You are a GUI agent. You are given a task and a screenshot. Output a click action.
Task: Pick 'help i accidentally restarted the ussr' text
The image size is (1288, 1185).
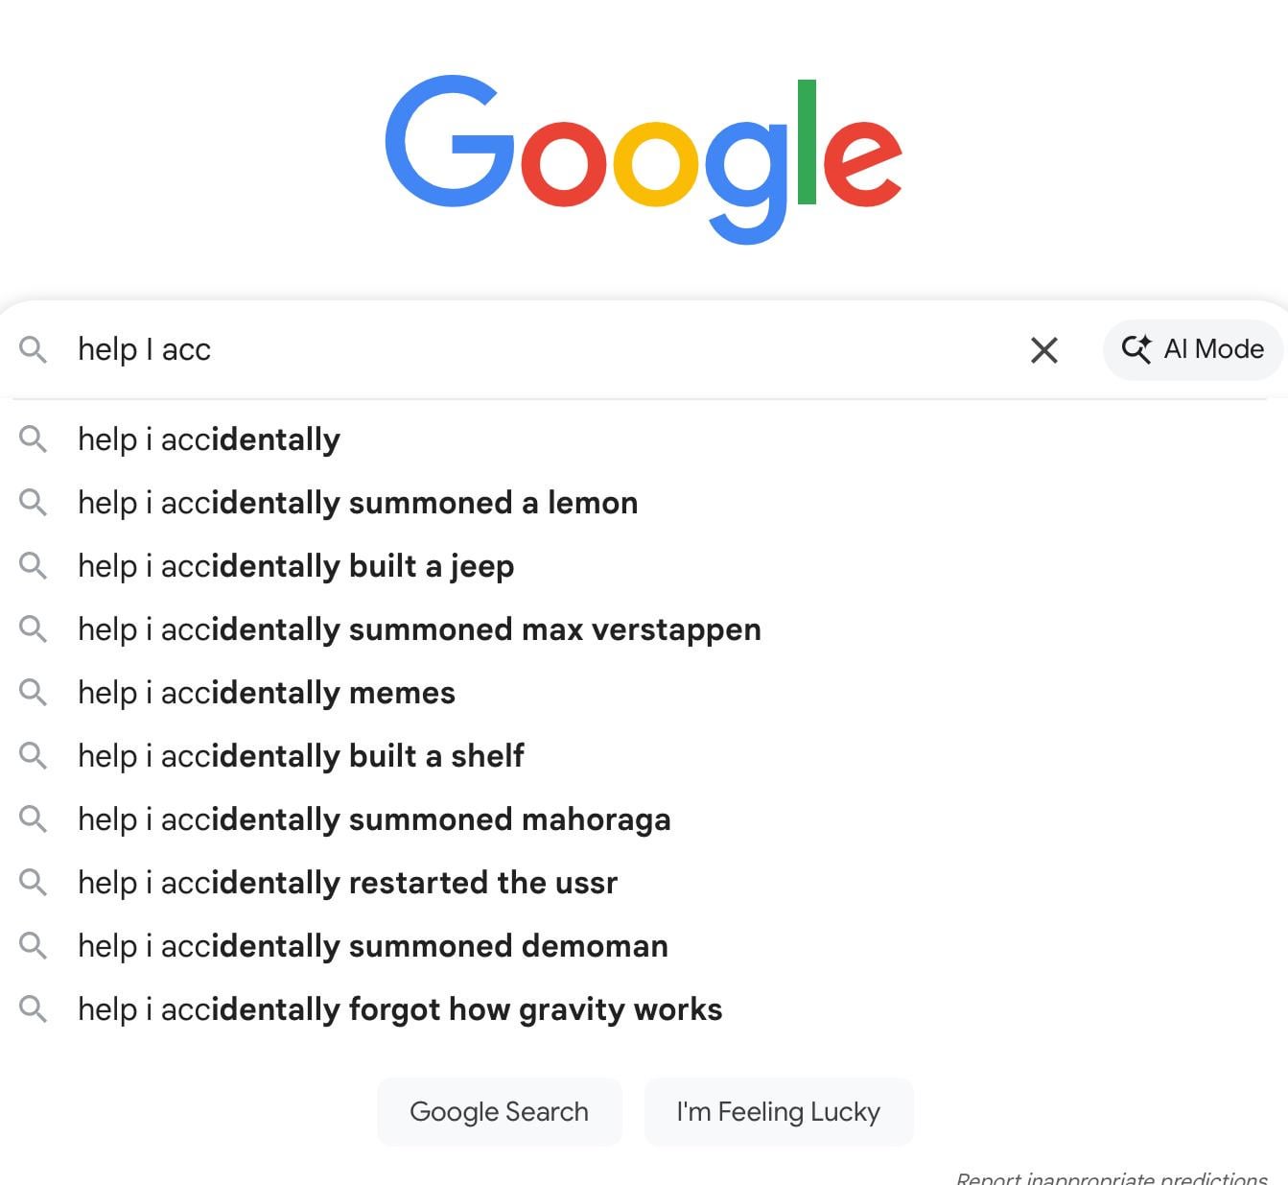[347, 883]
